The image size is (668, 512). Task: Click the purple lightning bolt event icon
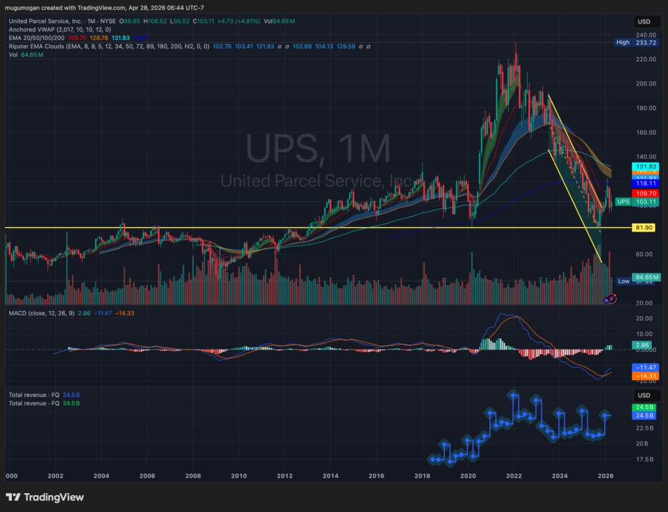pos(611,299)
